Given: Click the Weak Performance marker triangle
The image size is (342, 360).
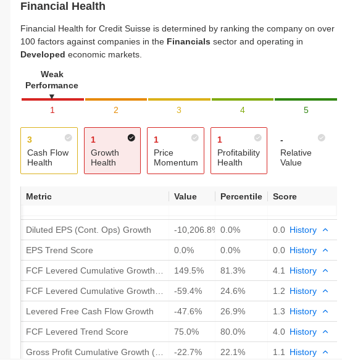Looking at the screenshot, I should 52,96.
